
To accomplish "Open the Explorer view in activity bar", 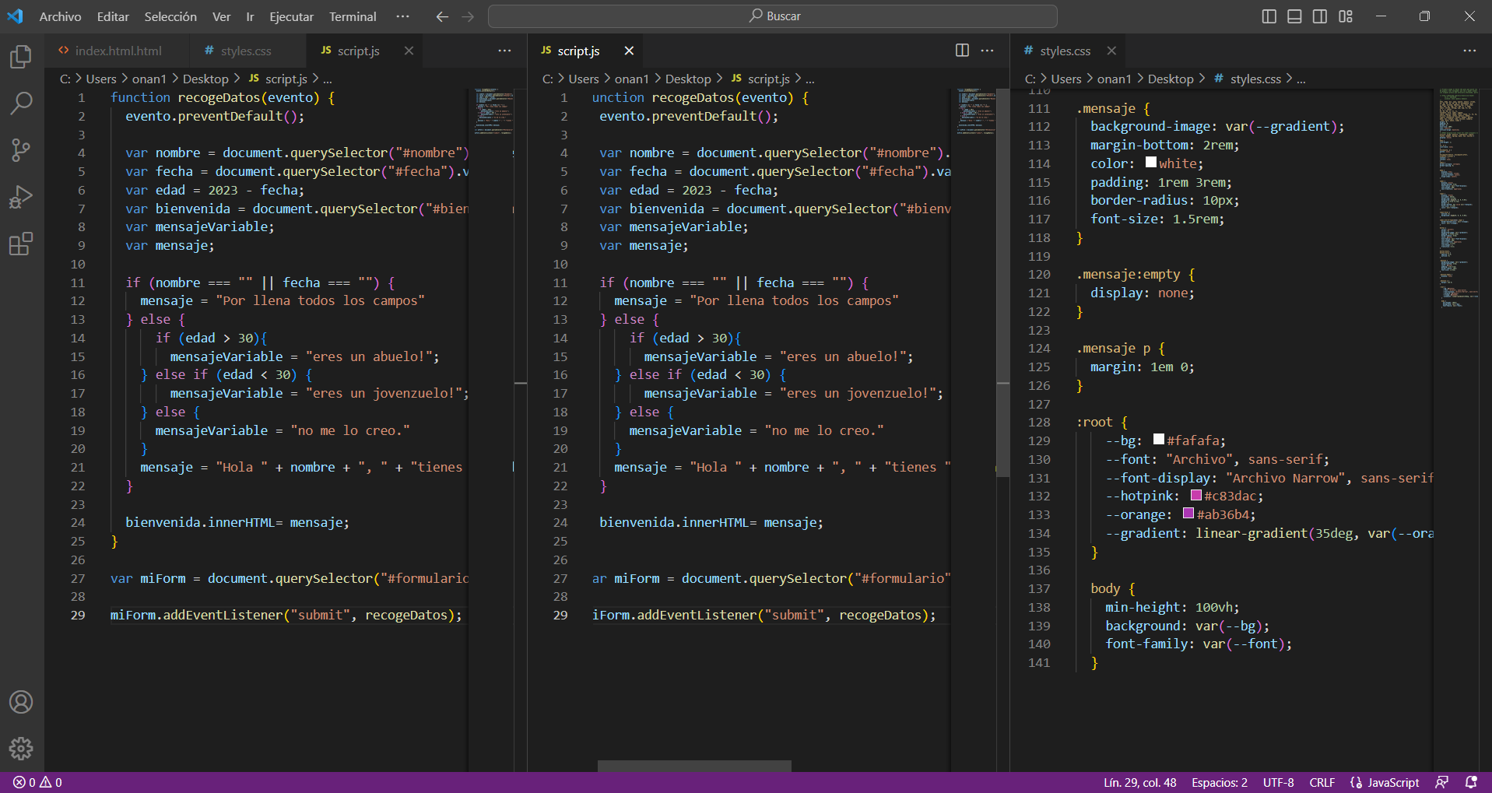I will click(21, 57).
